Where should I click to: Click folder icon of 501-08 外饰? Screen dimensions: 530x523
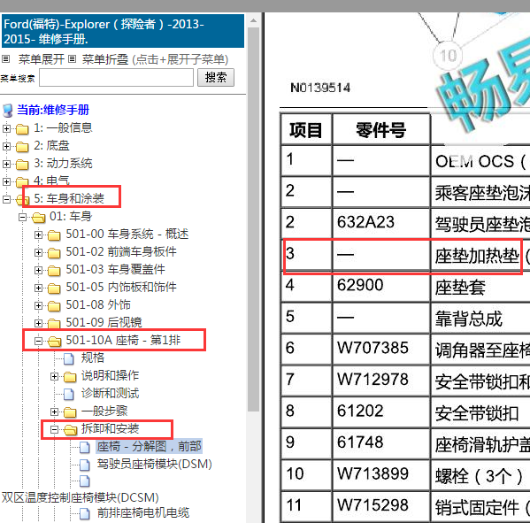pos(54,305)
